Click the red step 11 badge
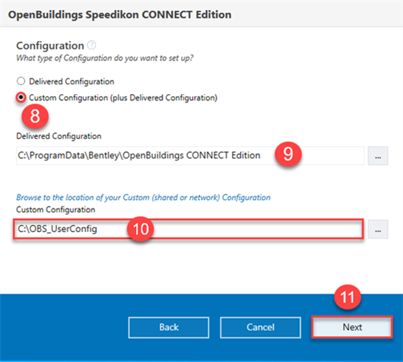403x362 pixels. click(347, 297)
